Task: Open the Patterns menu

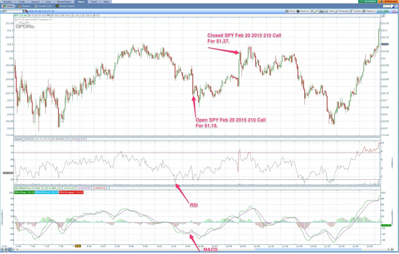Action: pos(369,11)
